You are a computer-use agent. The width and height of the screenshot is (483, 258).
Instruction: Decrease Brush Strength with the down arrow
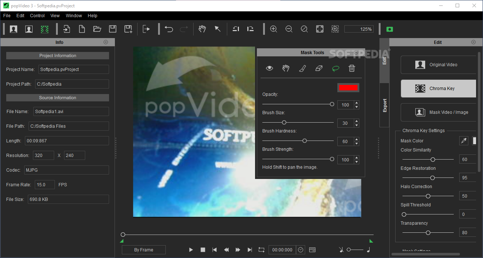pos(357,162)
